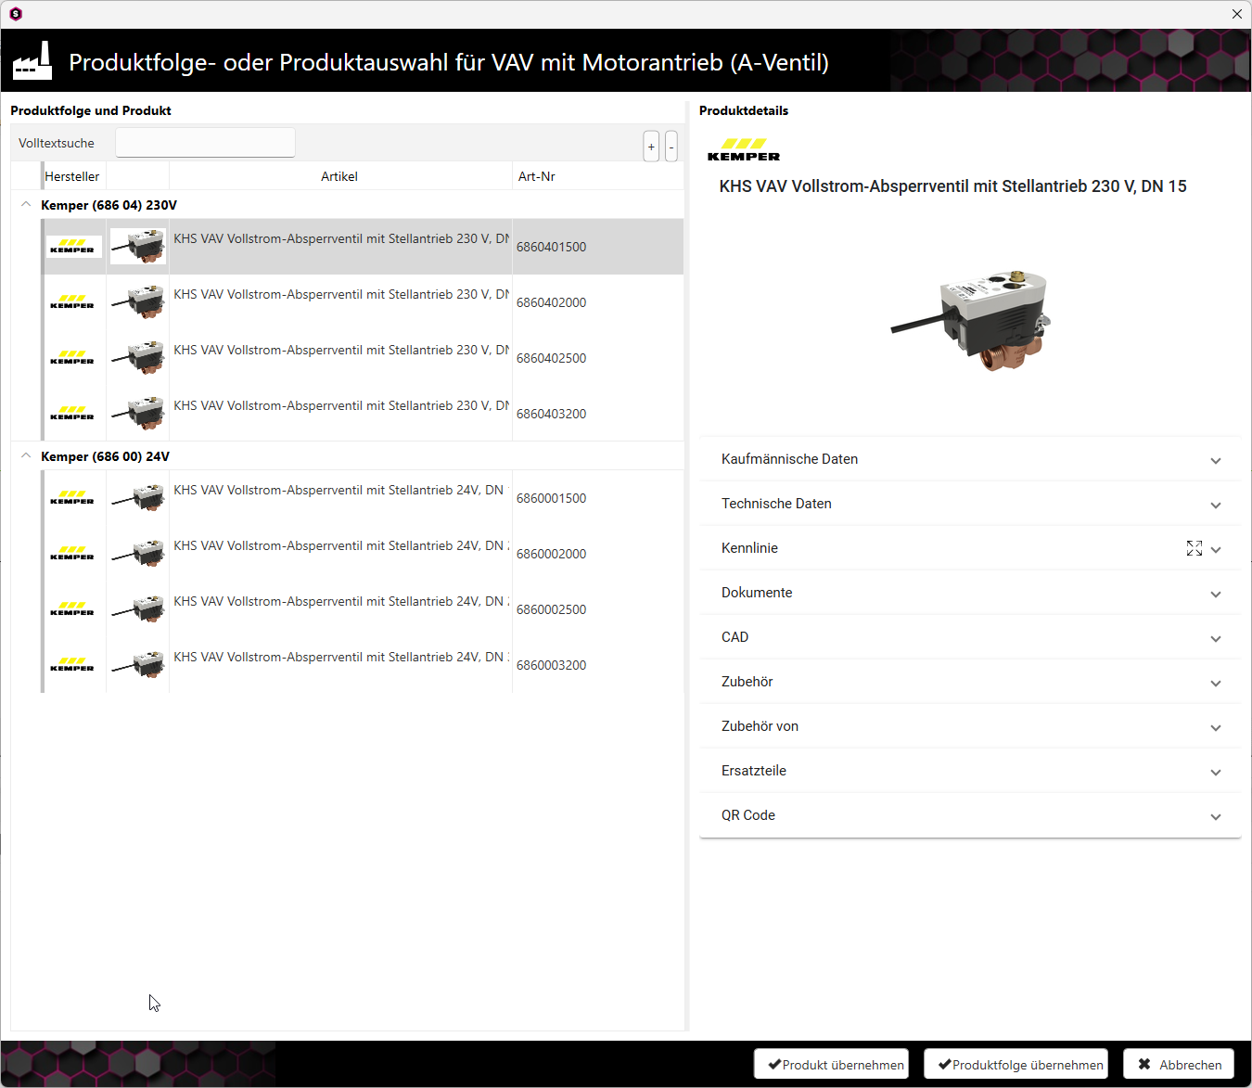
Task: Select article number 6860403200
Action: [552, 414]
